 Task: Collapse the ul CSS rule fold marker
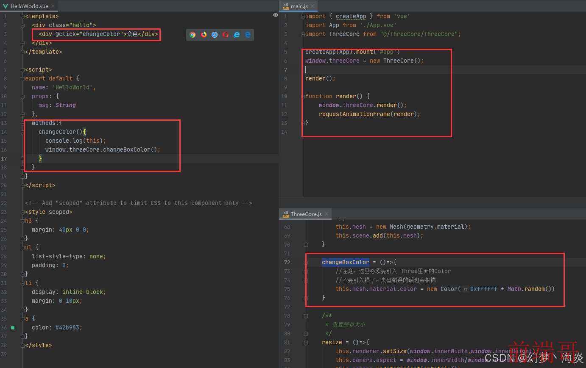tap(22, 247)
